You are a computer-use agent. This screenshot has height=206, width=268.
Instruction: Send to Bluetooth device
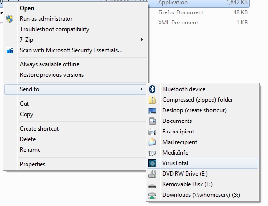202,89
